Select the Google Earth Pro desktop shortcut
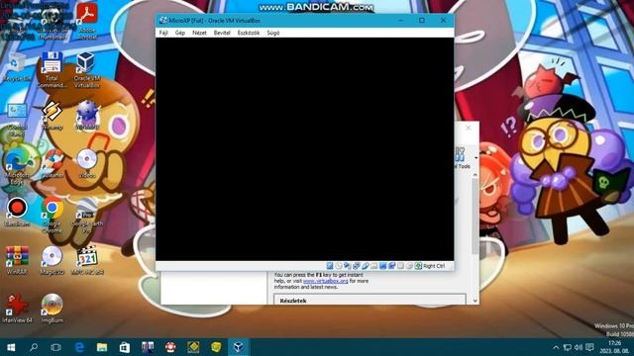Screen dimensions: 634x356 86,217
